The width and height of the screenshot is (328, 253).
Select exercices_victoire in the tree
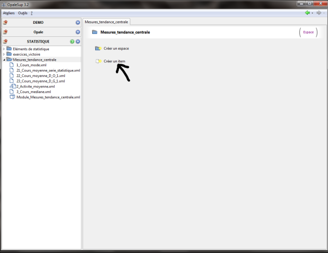click(26, 54)
